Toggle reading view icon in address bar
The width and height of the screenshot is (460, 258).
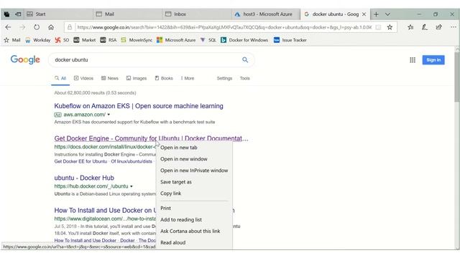tap(378, 27)
